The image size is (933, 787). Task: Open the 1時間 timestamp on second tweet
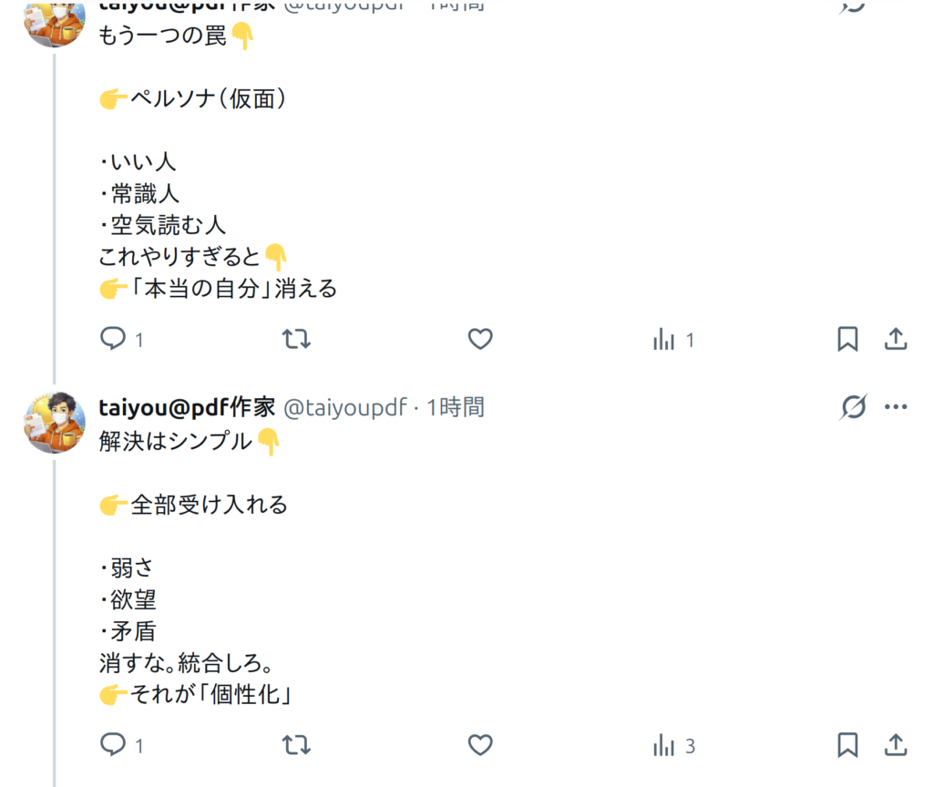click(x=456, y=407)
